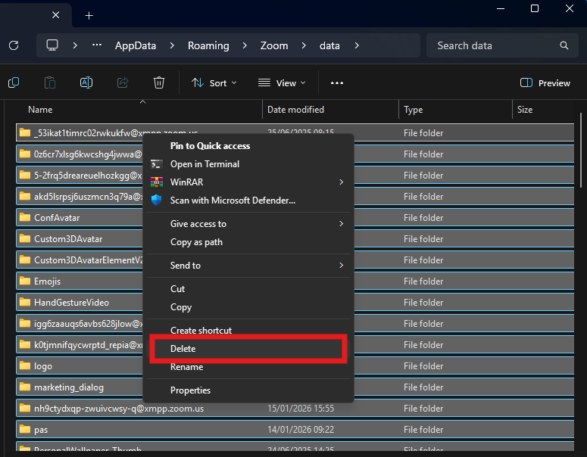Refresh the current folder view
Viewport: 587px width, 457px height.
tap(14, 45)
